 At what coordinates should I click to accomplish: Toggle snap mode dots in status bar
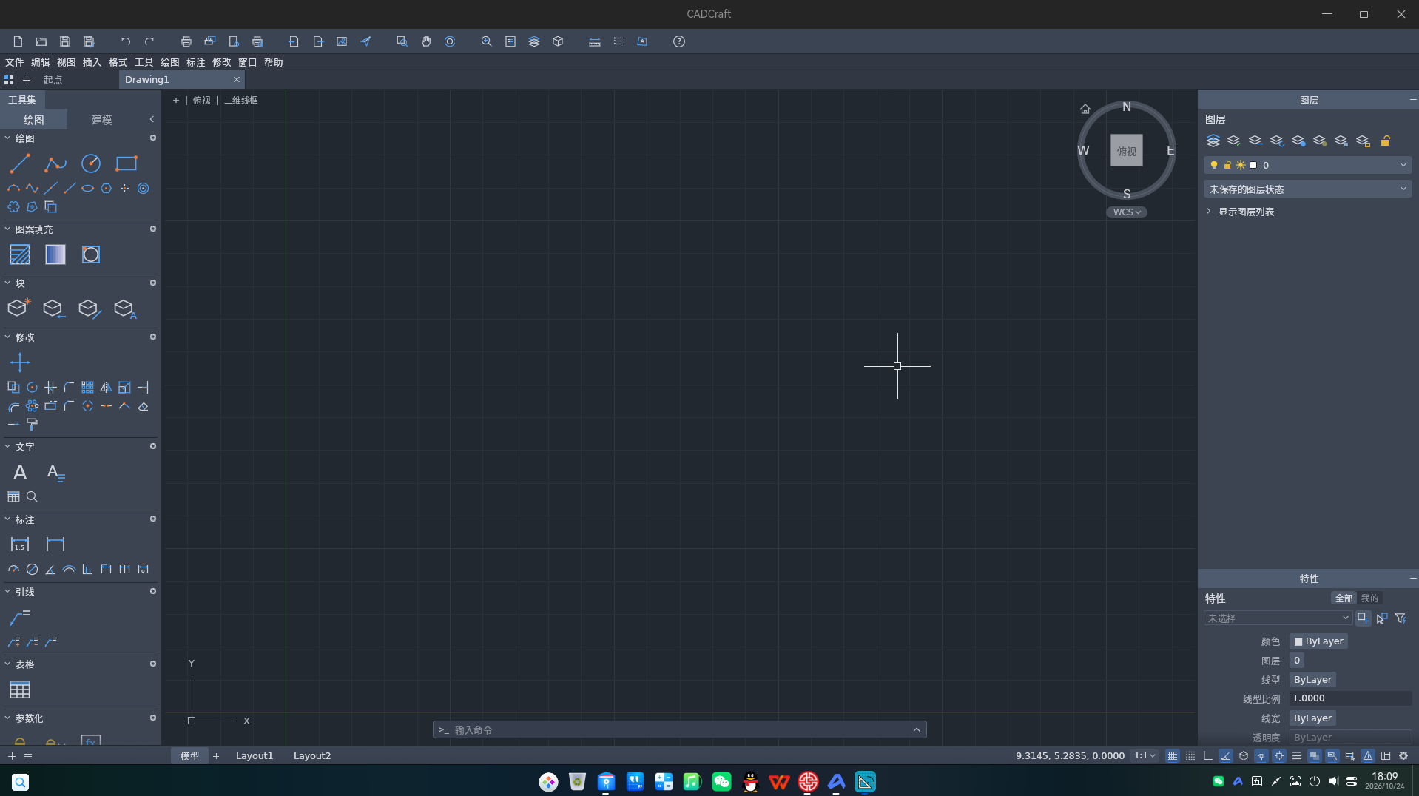tap(1190, 756)
